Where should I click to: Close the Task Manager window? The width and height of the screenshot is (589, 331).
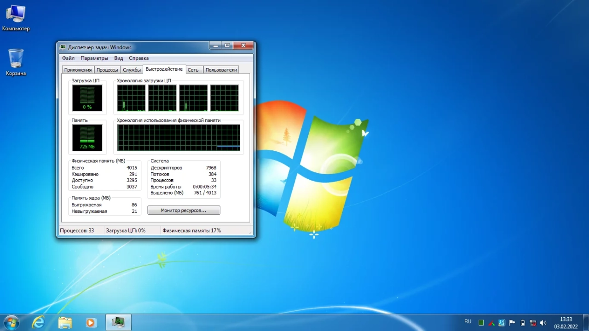tap(243, 46)
